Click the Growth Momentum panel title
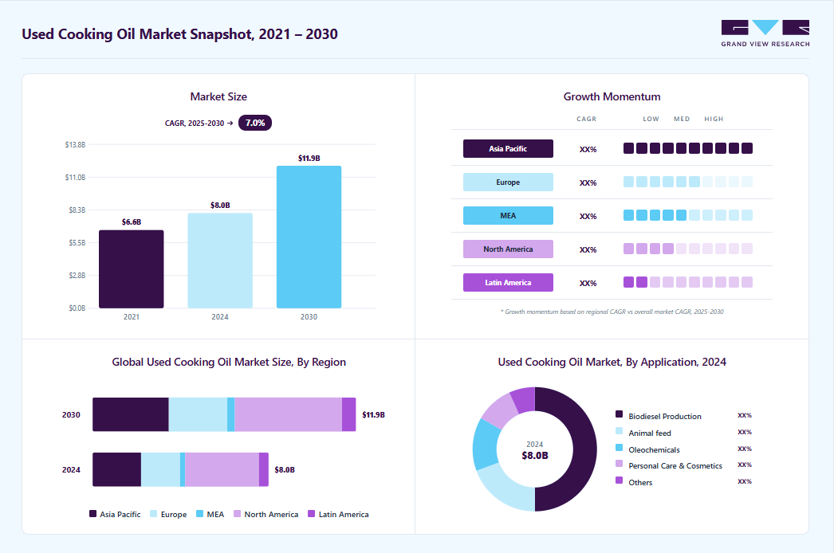This screenshot has height=553, width=834. click(612, 96)
